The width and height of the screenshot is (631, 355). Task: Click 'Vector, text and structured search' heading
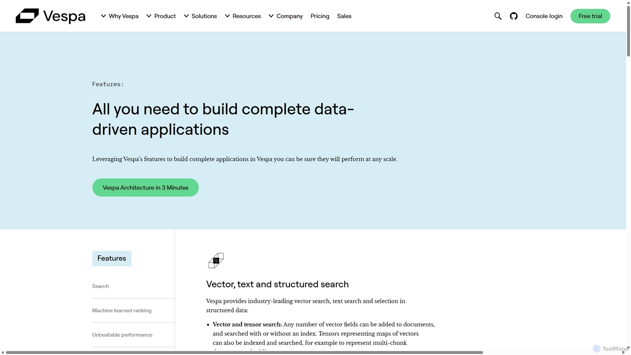pyautogui.click(x=278, y=284)
